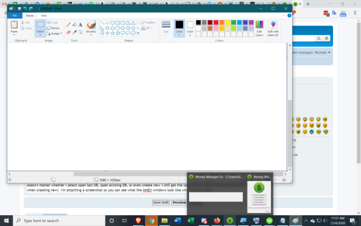This screenshot has height=226, width=361.
Task: Pick the Five-point star shape
Action: pyautogui.click(x=112, y=33)
